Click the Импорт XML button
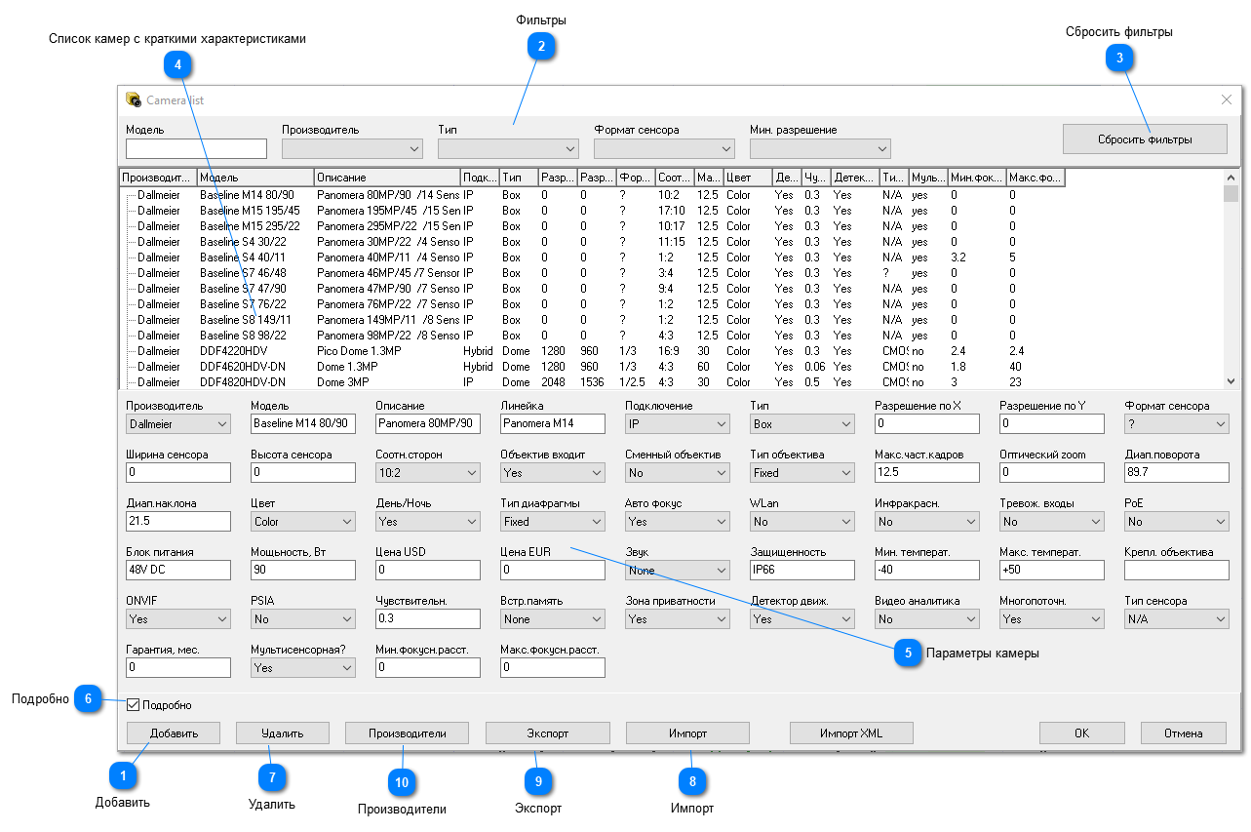The image size is (1251, 832). click(851, 733)
